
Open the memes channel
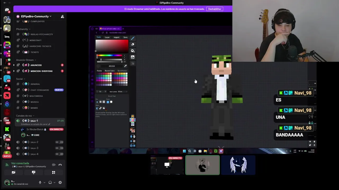coord(40,108)
